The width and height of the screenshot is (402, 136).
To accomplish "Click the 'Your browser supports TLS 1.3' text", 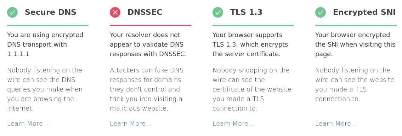I will 250,45.
